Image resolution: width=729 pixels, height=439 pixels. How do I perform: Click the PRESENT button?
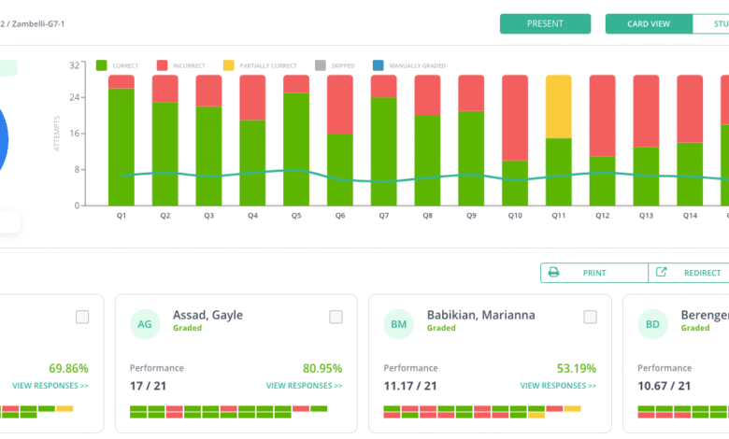click(x=545, y=23)
